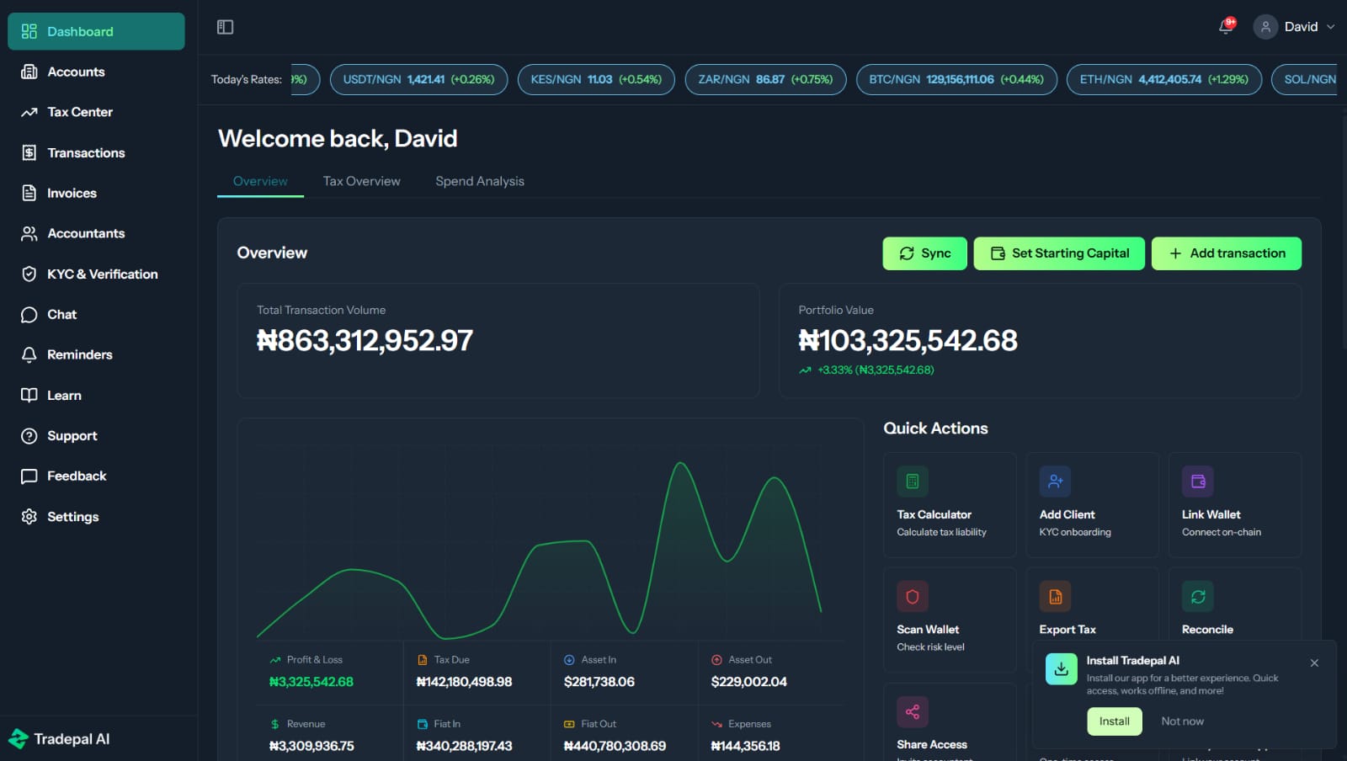Switch to the Tax Overview tab

click(x=361, y=181)
